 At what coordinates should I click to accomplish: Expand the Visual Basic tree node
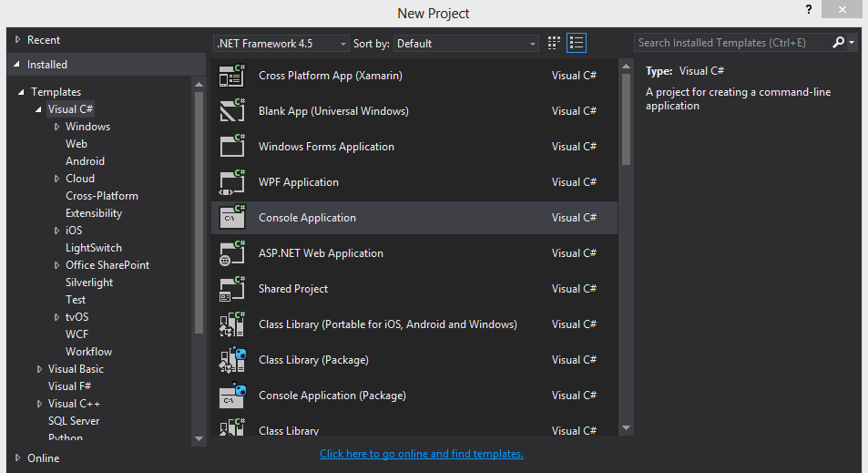[40, 369]
